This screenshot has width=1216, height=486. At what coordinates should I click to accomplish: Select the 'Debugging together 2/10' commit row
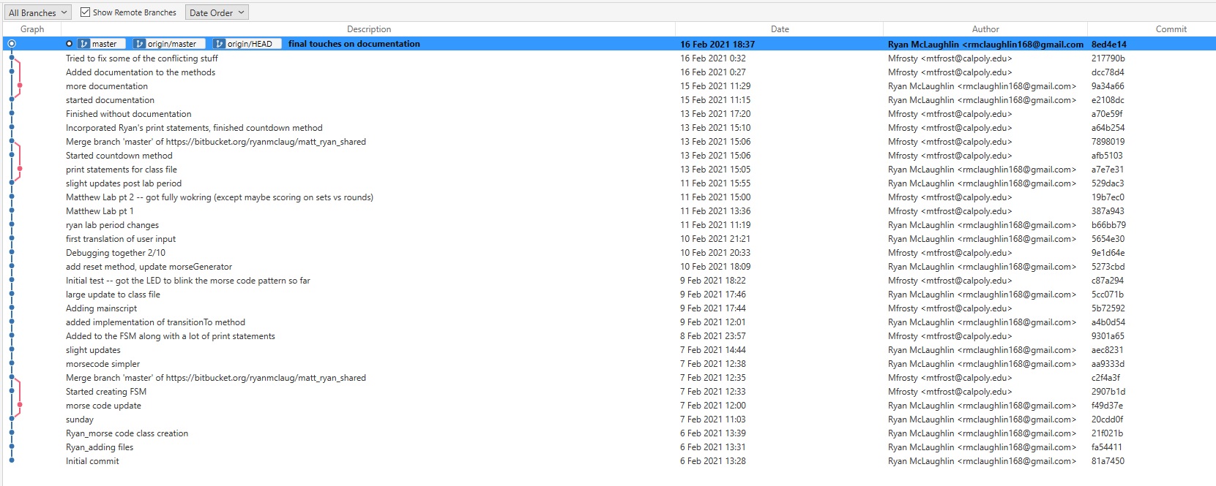(116, 253)
